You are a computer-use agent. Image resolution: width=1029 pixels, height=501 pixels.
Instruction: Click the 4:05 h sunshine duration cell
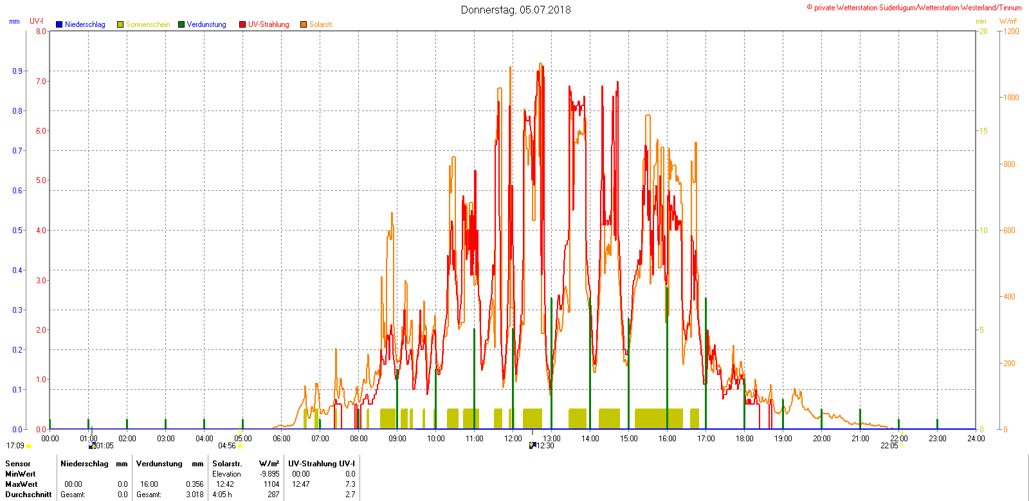[222, 495]
